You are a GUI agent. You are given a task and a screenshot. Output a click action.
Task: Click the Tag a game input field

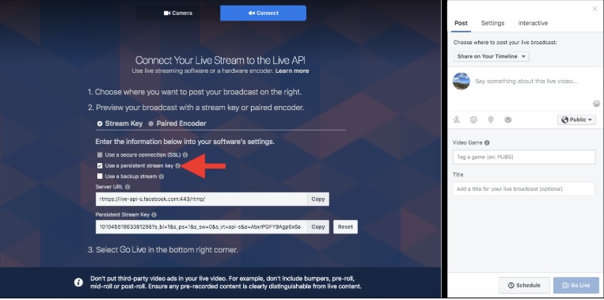tap(524, 158)
